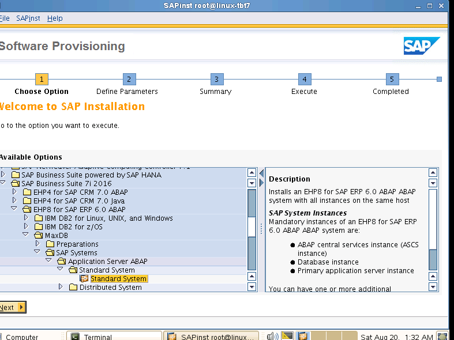Image resolution: width=454 pixels, height=340 pixels.
Task: Select step 5 Completed marker
Action: 392,79
